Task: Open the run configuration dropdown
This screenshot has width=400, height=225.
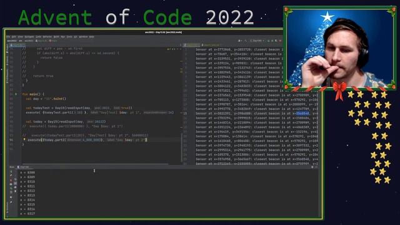Action: pyautogui.click(x=256, y=41)
